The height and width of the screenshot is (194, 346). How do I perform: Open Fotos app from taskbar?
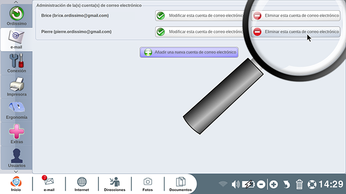pyautogui.click(x=147, y=184)
